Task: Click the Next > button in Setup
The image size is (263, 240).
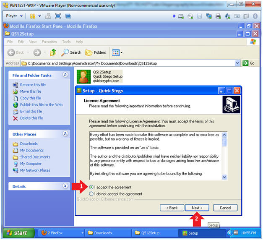Action: 197,208
